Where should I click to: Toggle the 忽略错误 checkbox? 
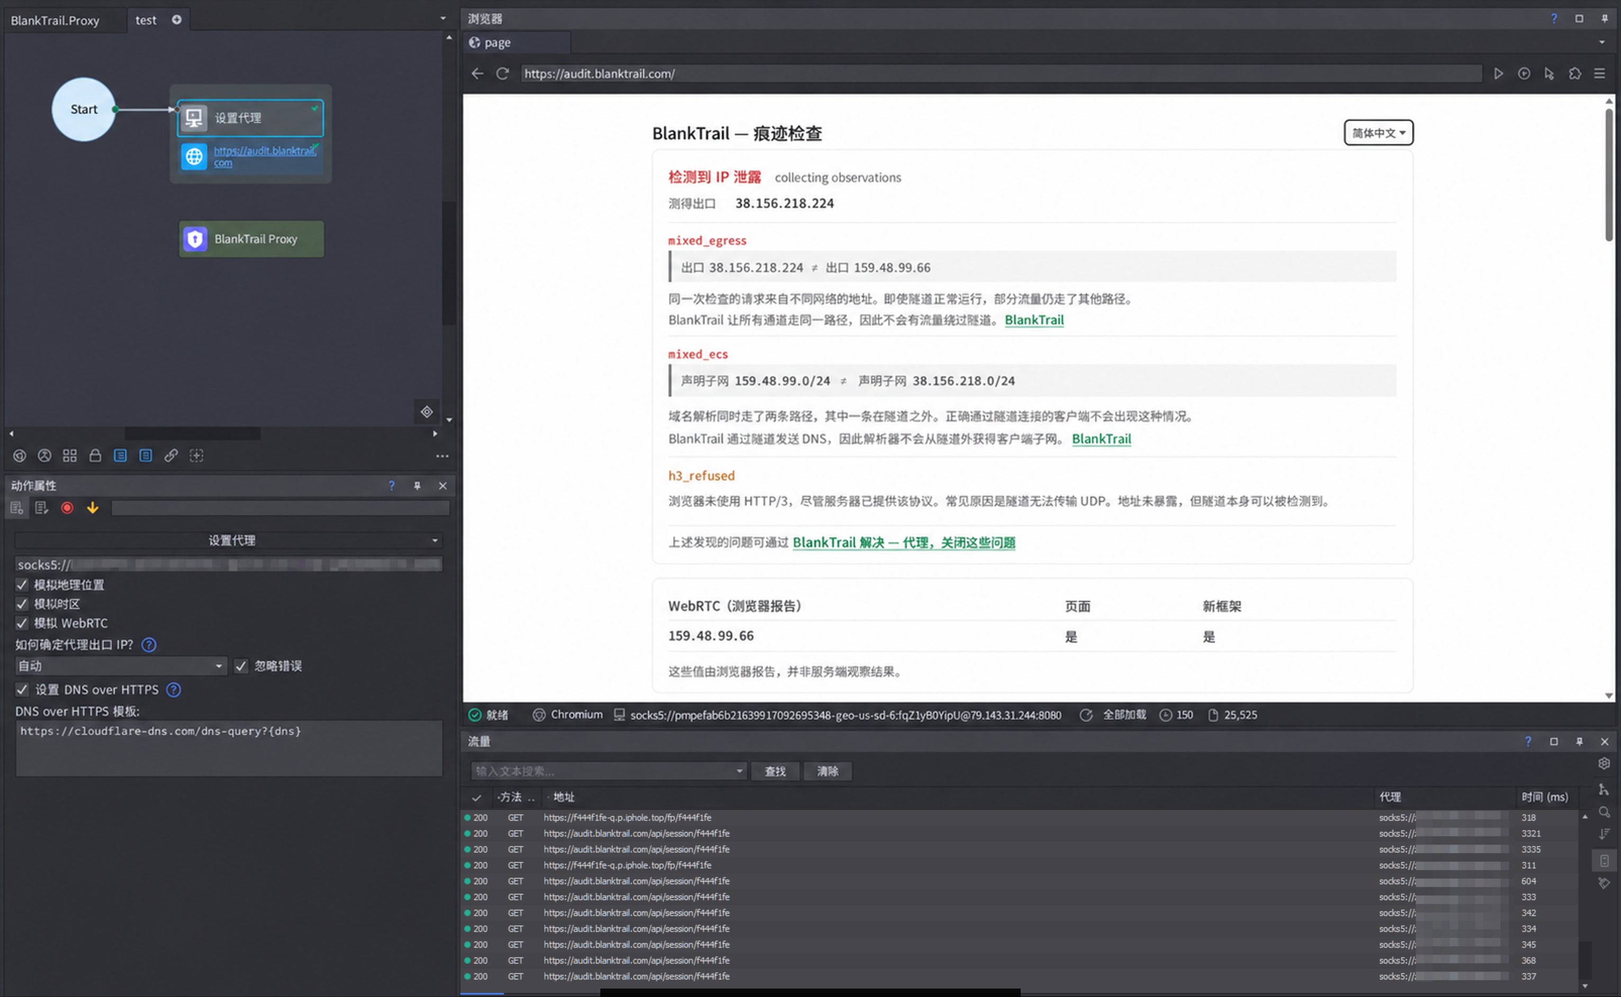[x=241, y=666]
